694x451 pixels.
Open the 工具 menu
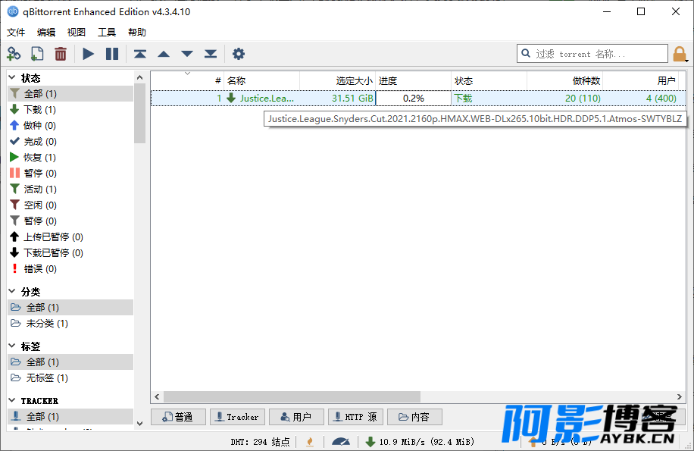click(107, 33)
